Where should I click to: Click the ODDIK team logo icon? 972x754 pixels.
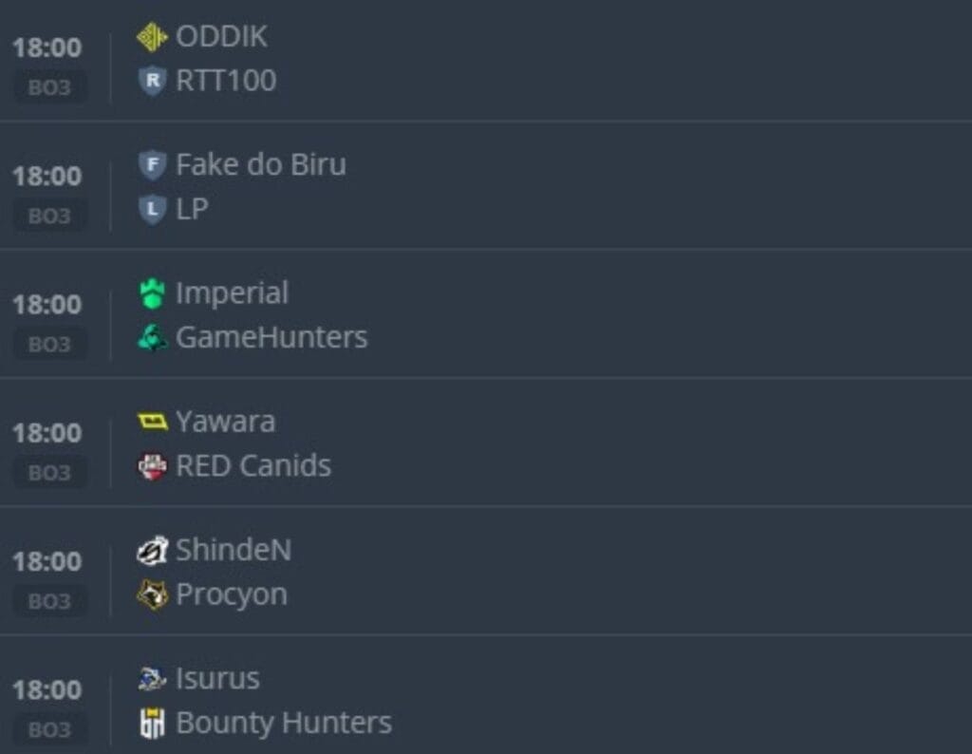click(x=152, y=37)
